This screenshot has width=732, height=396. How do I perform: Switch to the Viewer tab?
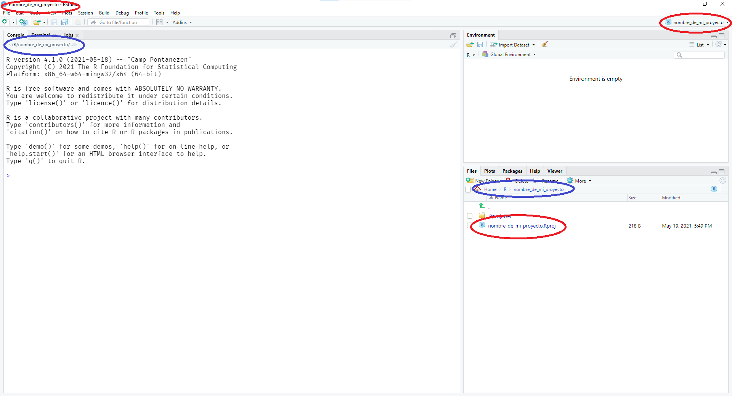[555, 171]
